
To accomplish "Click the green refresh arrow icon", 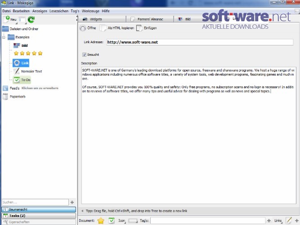I will [31, 19].
